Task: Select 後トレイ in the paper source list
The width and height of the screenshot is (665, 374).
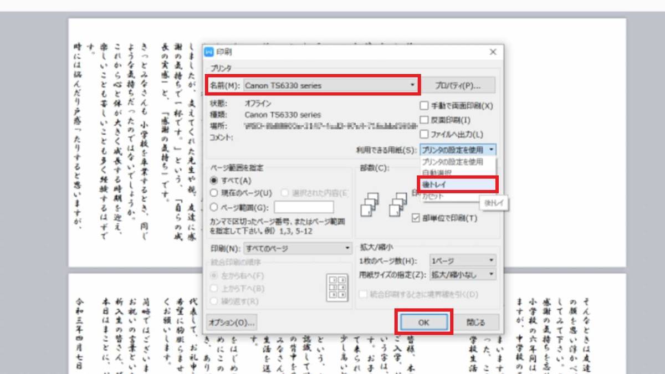Action: click(458, 185)
